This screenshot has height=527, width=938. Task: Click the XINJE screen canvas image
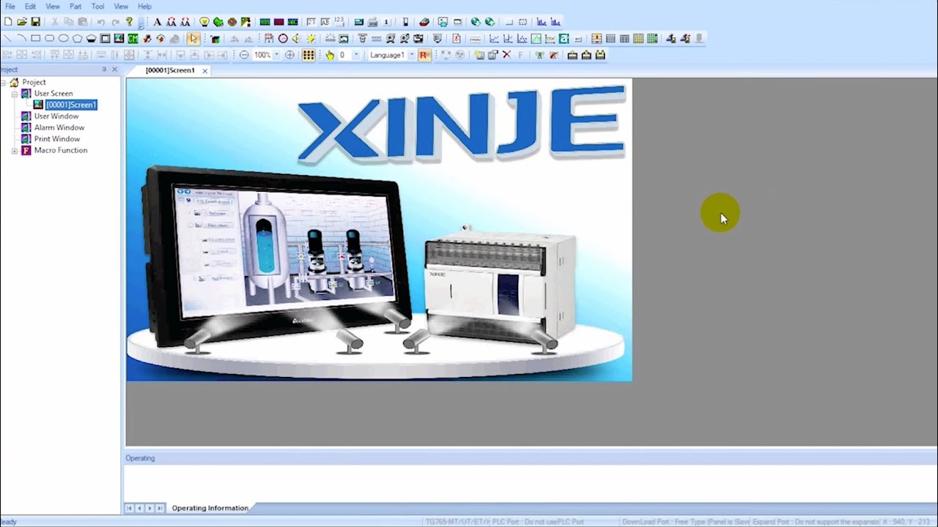point(379,229)
